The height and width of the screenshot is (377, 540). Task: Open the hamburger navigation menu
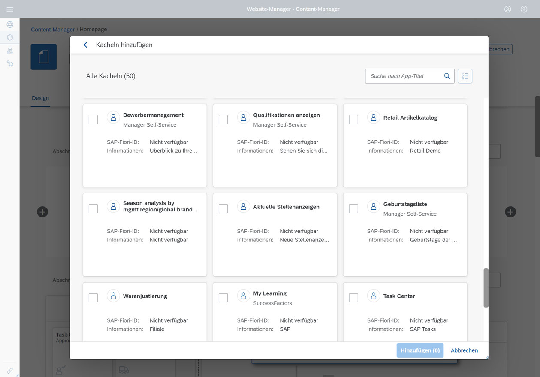click(9, 9)
